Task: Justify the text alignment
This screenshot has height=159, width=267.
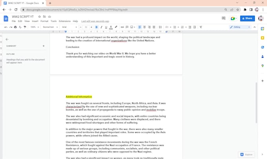Action: [x=154, y=27]
